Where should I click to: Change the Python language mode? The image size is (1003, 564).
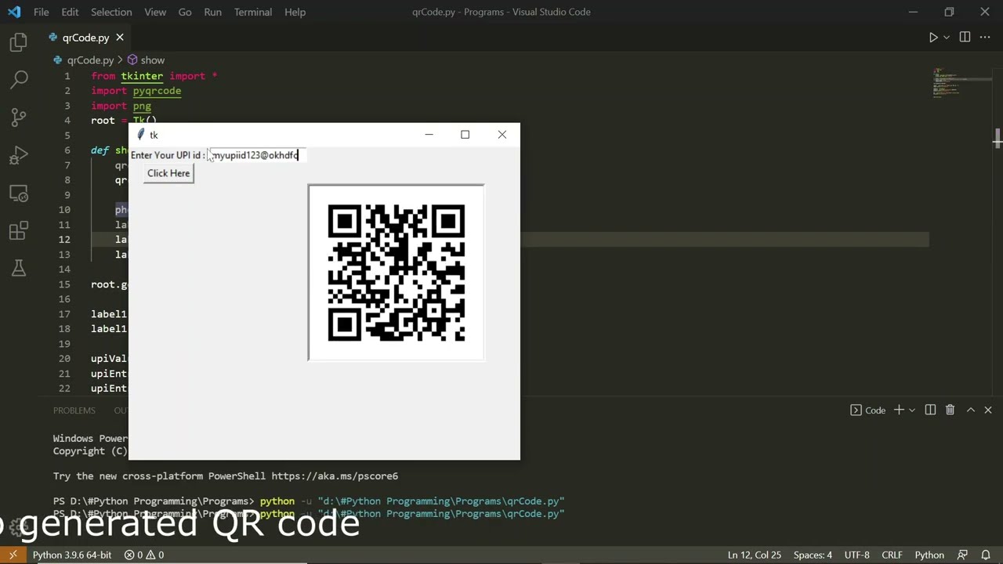929,555
